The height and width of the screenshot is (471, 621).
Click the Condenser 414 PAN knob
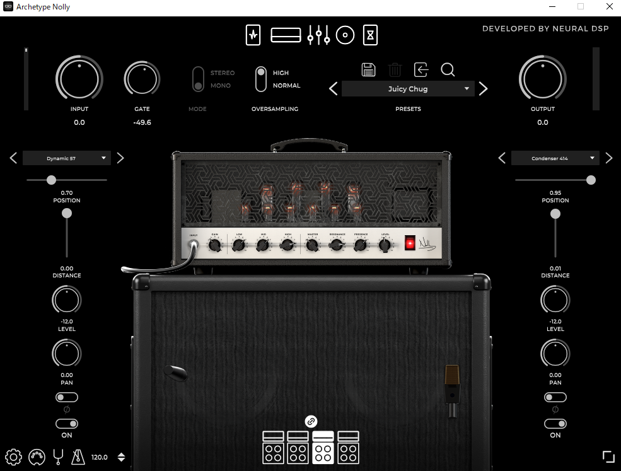pos(555,354)
